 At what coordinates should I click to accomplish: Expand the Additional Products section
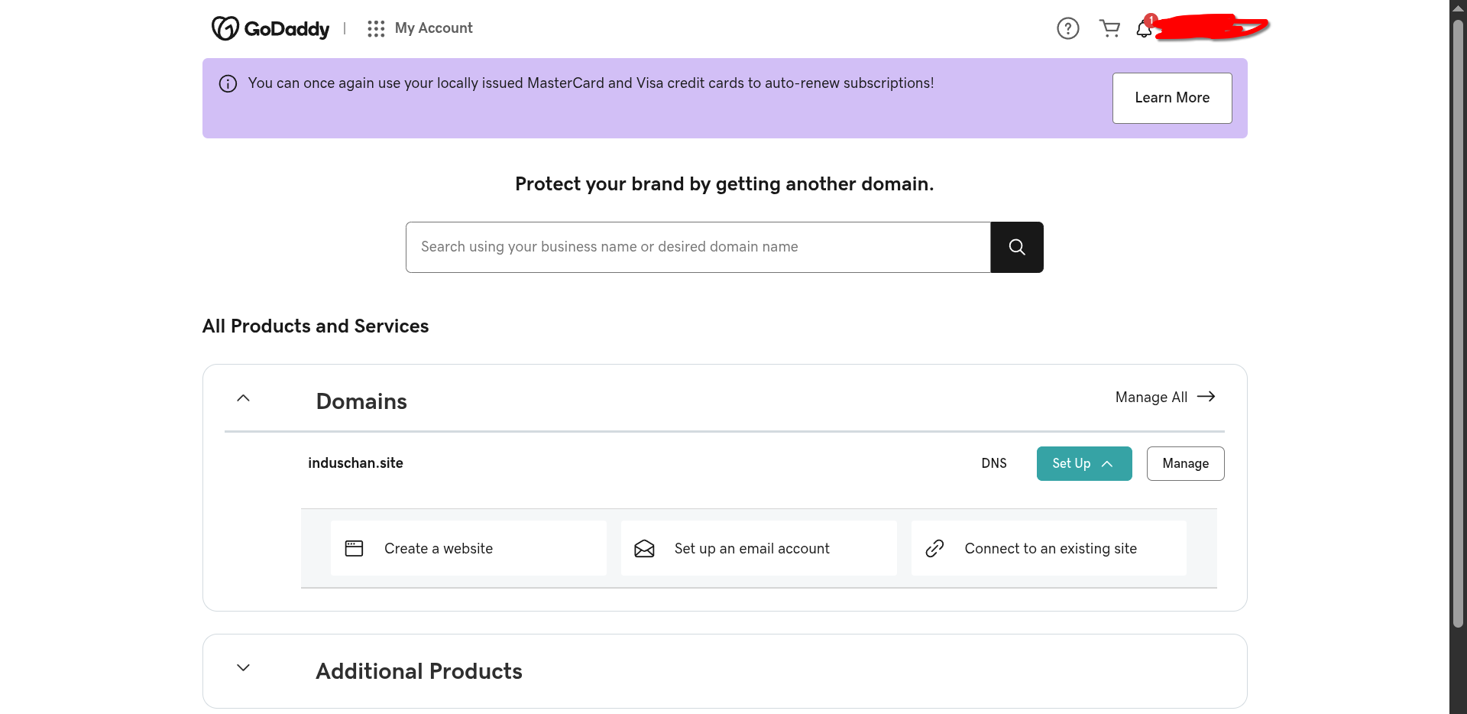point(243,667)
